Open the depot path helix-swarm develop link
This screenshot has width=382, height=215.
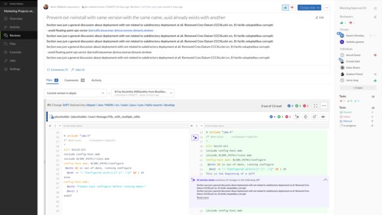click(x=130, y=105)
